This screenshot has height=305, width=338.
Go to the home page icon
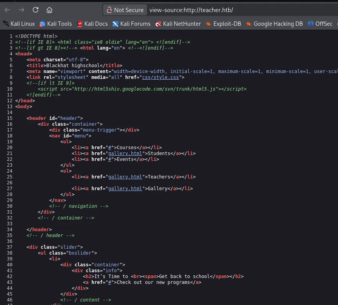click(x=49, y=10)
